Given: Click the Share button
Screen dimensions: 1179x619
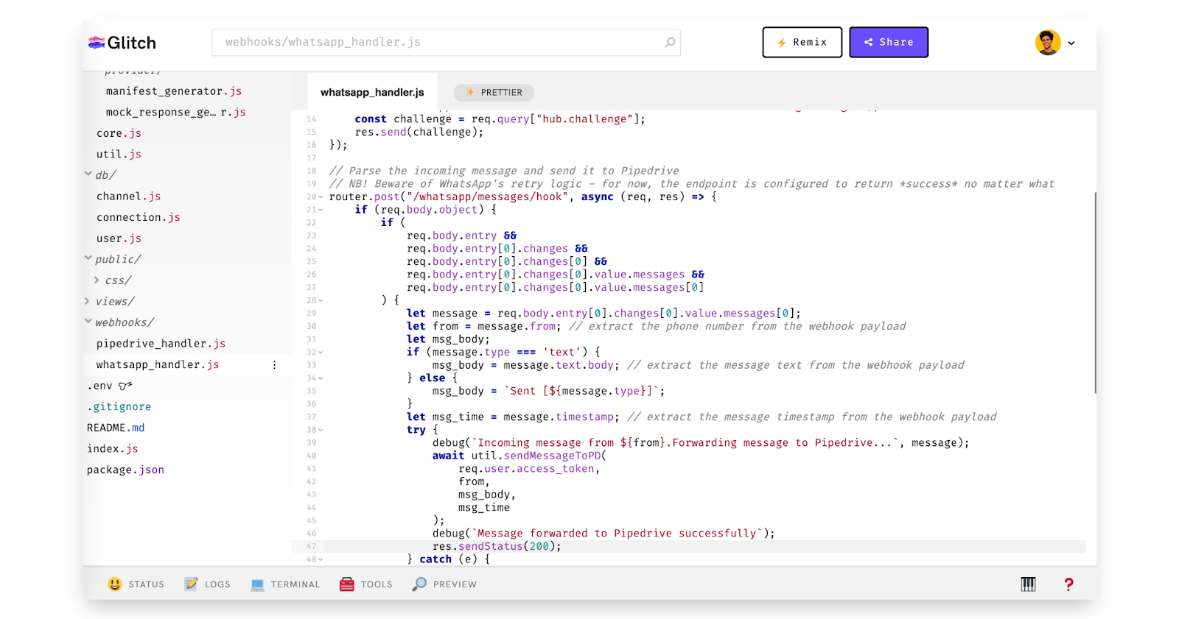Looking at the screenshot, I should [888, 43].
